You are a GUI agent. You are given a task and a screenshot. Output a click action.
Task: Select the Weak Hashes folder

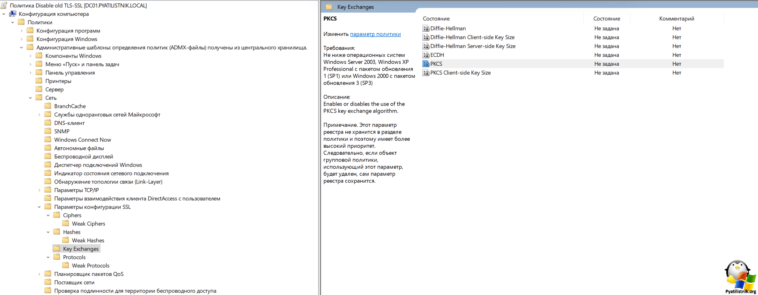88,241
